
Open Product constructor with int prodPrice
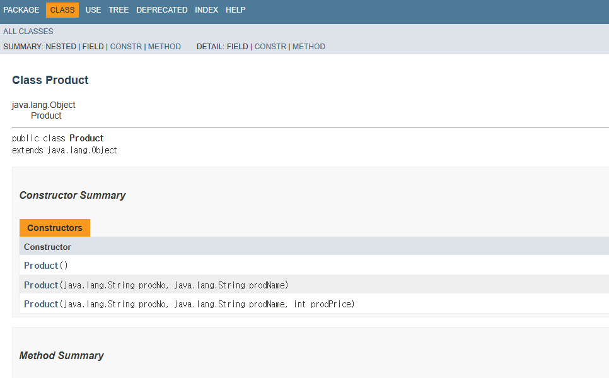point(41,304)
